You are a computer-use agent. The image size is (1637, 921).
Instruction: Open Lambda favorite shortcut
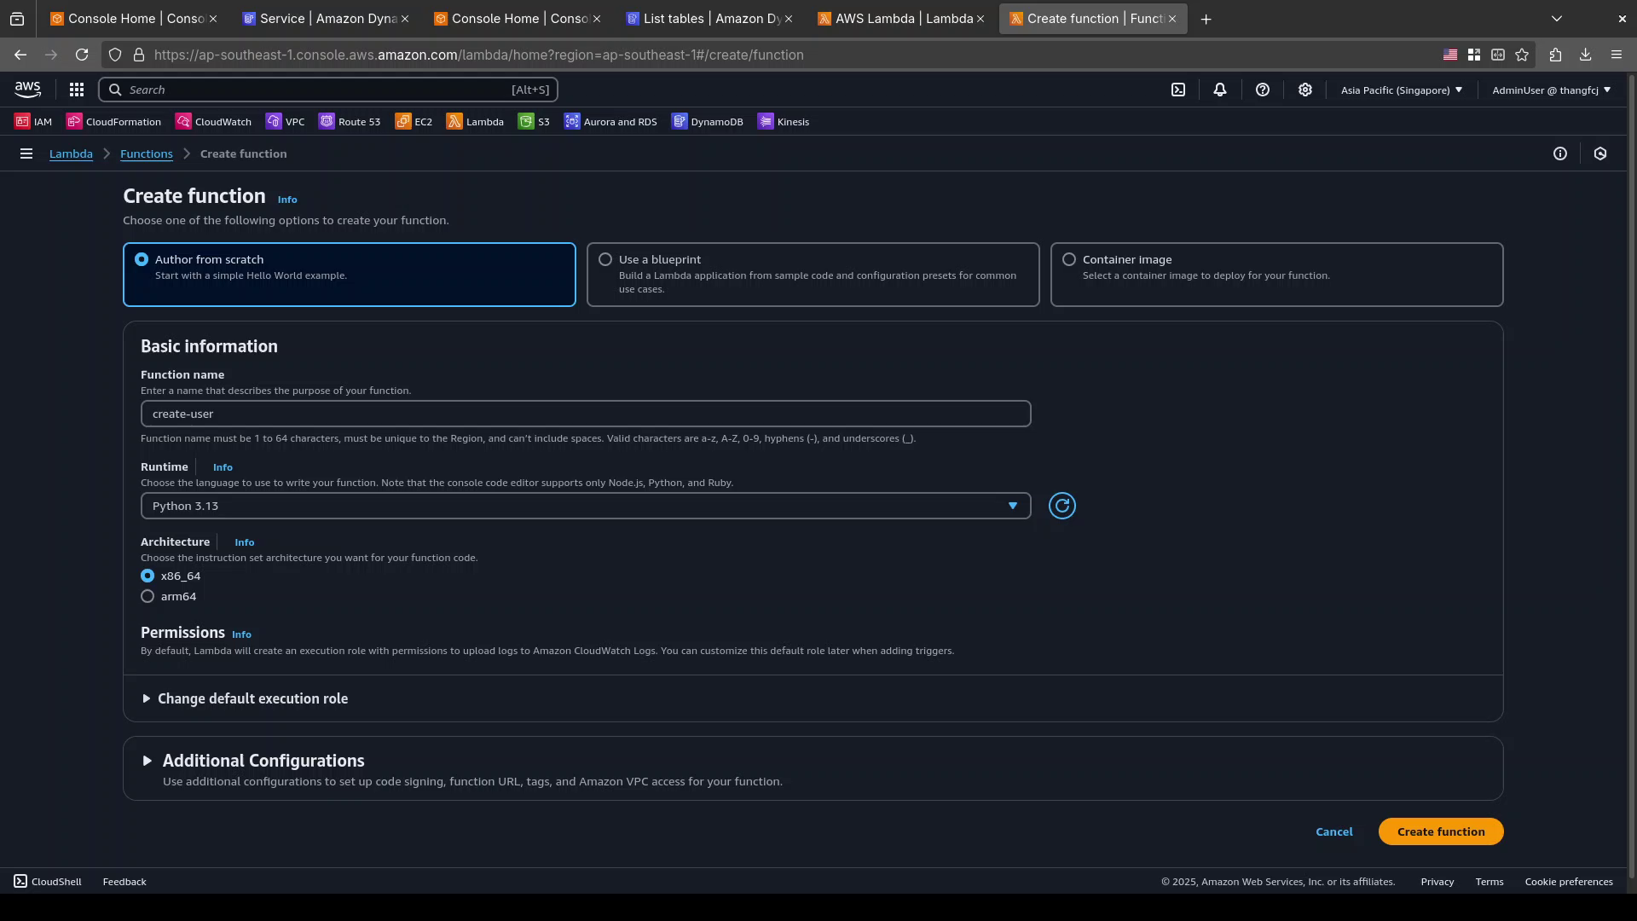coord(475,122)
